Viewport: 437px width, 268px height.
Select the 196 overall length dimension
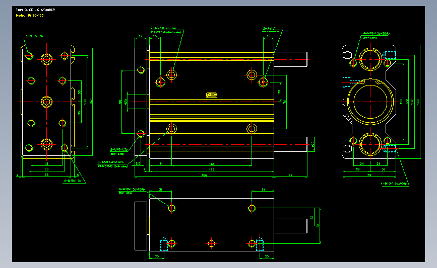[204, 175]
